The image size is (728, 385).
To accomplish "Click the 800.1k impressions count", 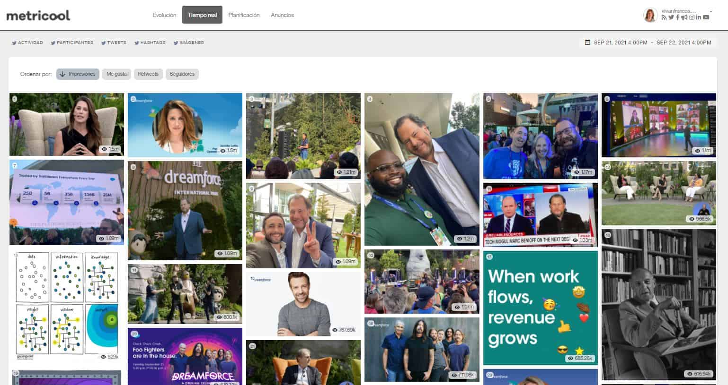I will pos(226,317).
